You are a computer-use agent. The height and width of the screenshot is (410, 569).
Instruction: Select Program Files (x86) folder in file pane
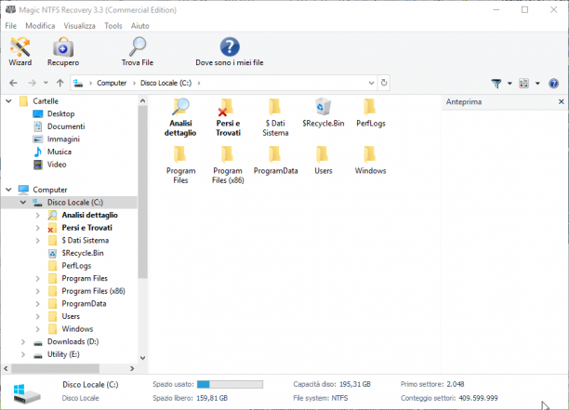coord(228,165)
